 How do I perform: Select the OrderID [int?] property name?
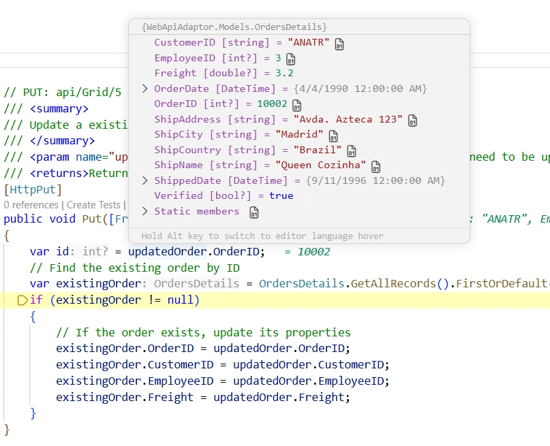coord(196,103)
